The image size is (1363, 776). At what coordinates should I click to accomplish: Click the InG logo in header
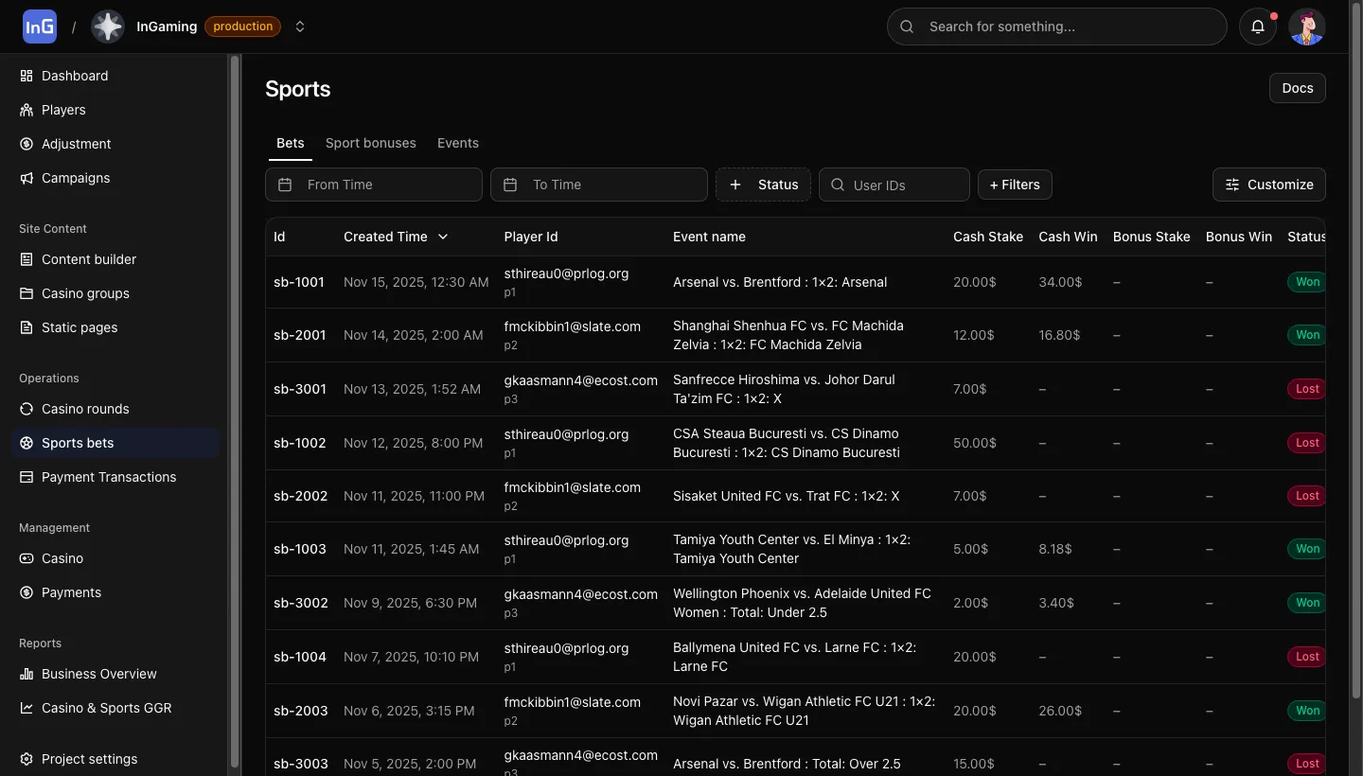[40, 26]
